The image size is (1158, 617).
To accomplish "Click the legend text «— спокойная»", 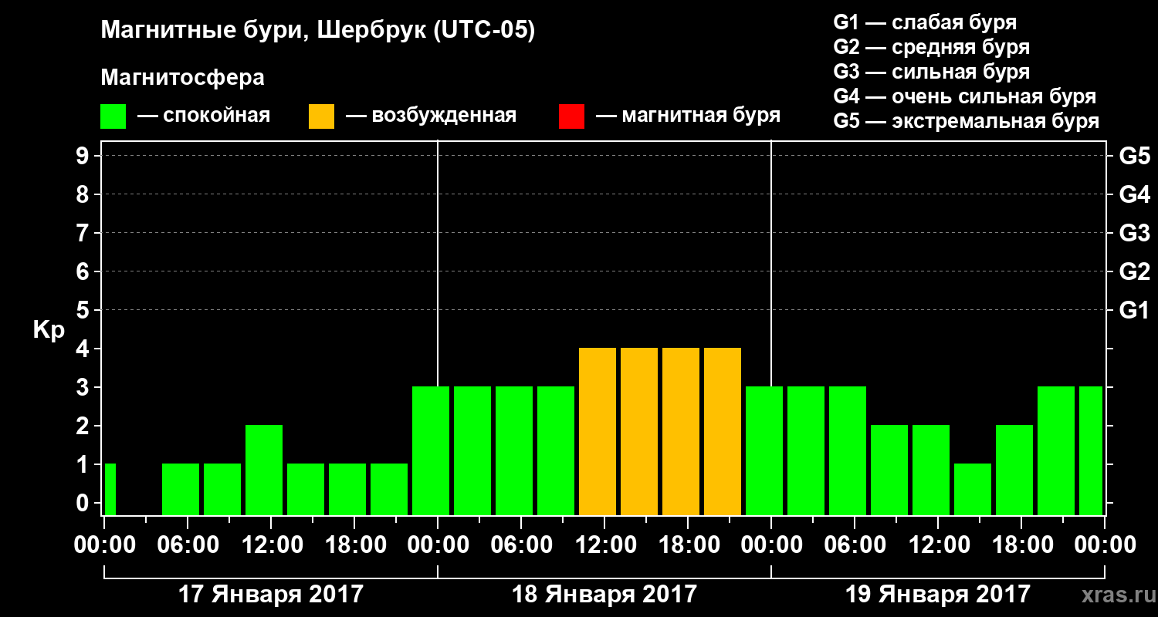I will pyautogui.click(x=203, y=116).
